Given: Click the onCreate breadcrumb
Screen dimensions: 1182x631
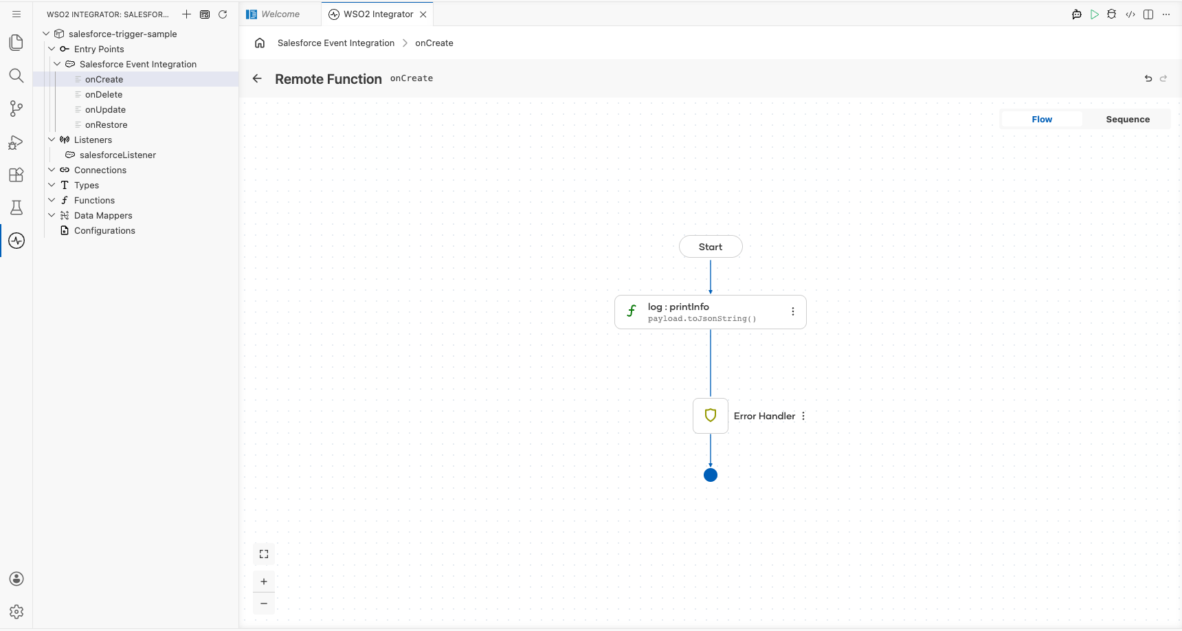Looking at the screenshot, I should [x=434, y=43].
